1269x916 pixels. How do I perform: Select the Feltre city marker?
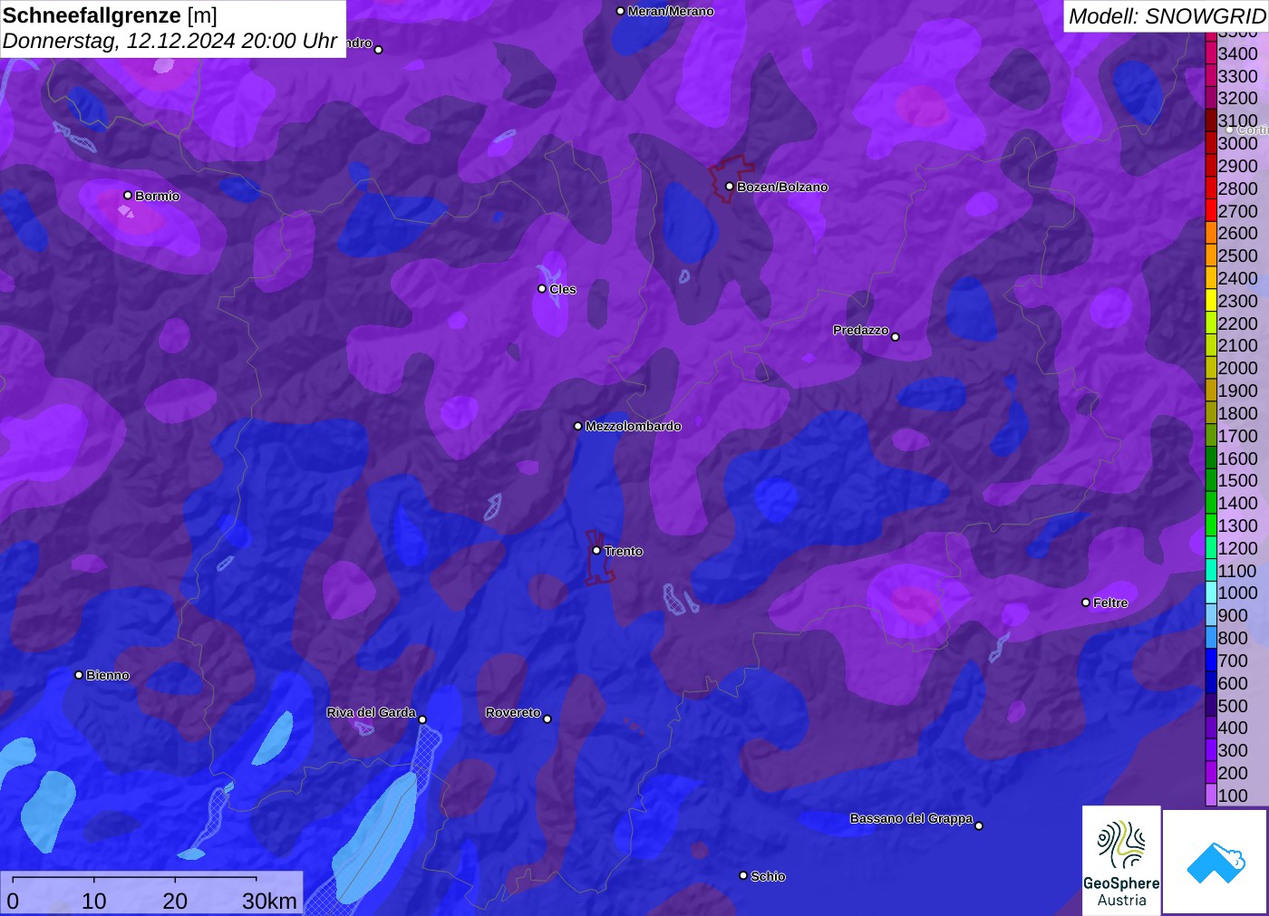pos(1086,603)
